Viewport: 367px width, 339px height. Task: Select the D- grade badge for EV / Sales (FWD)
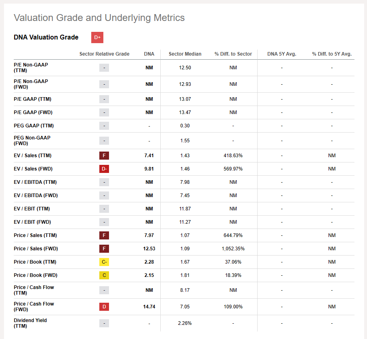coord(104,169)
